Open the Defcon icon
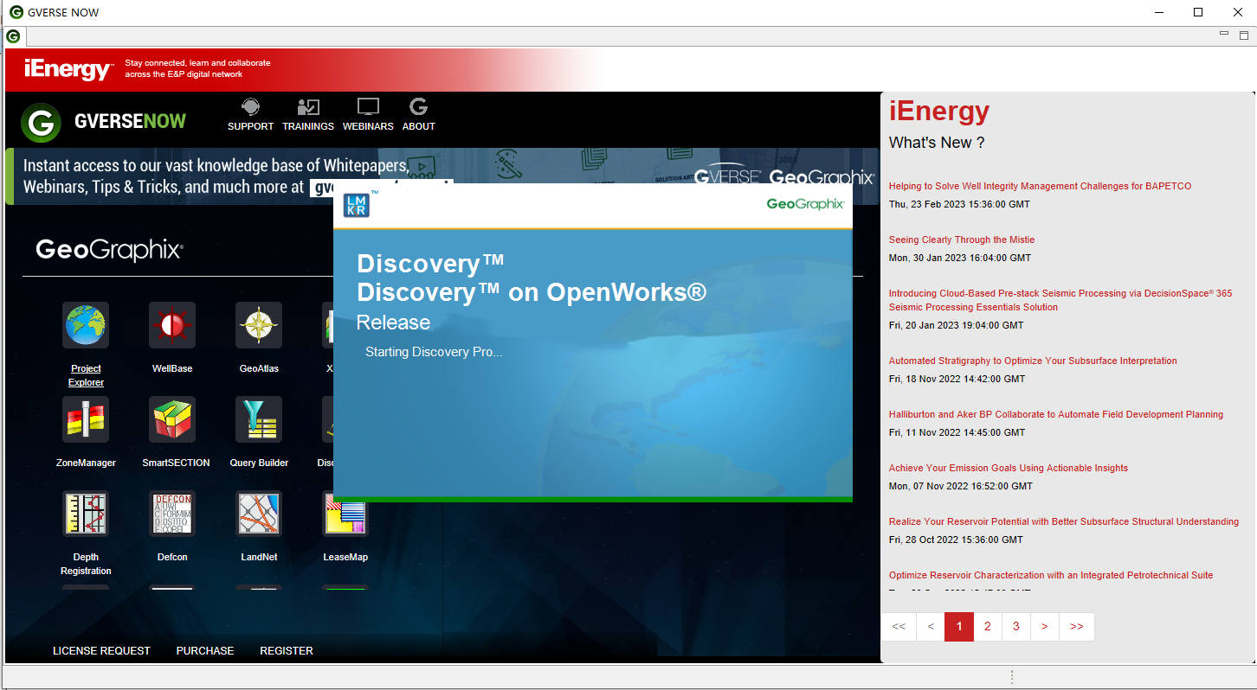 (172, 514)
